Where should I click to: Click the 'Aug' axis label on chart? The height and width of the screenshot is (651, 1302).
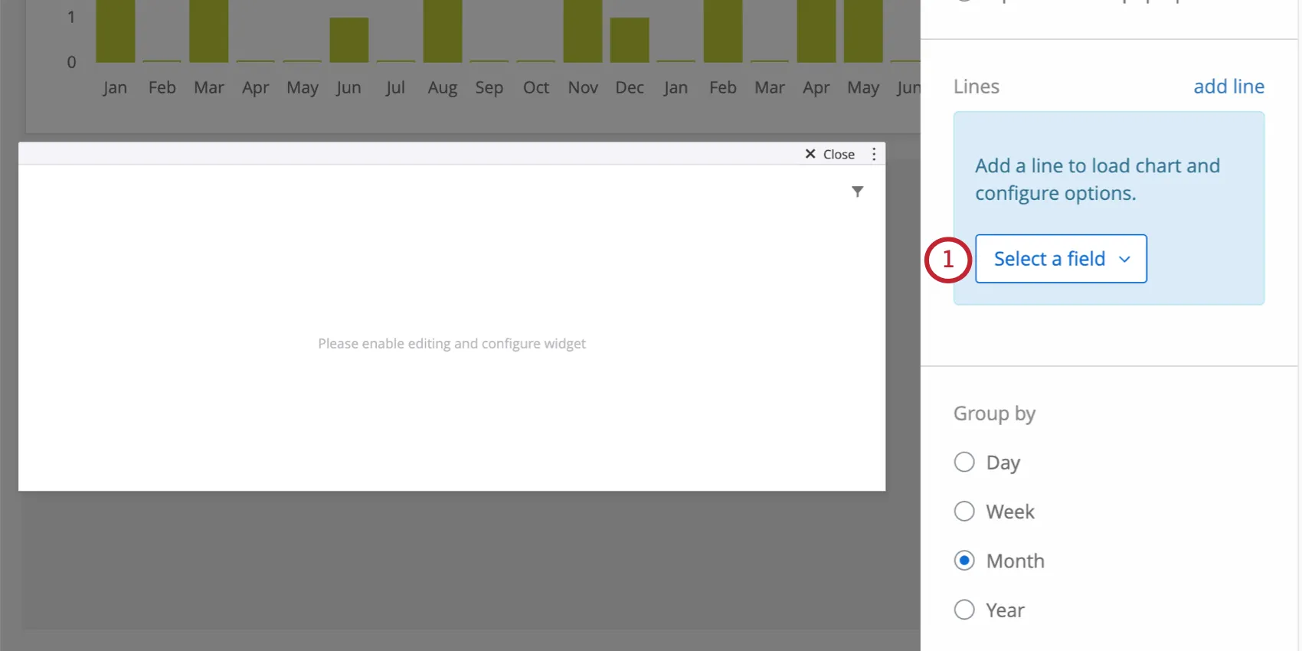pos(442,88)
